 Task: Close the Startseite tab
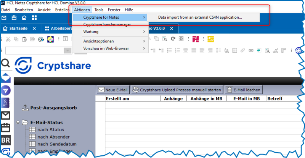tap(34, 29)
